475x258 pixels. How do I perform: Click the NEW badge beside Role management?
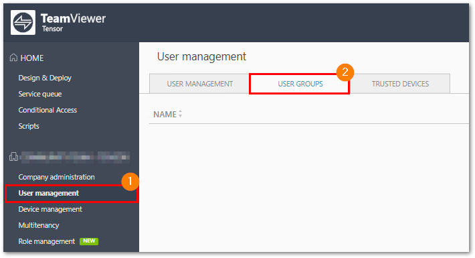(x=89, y=241)
